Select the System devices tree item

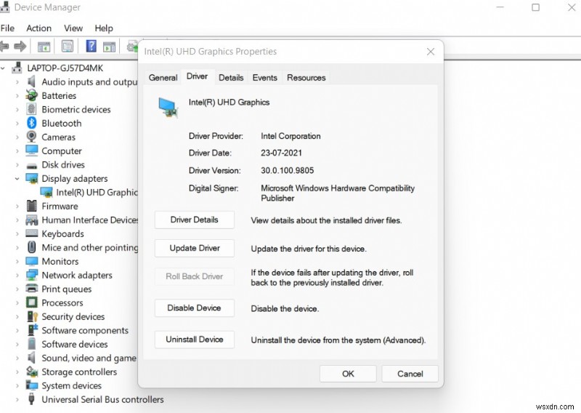71,385
